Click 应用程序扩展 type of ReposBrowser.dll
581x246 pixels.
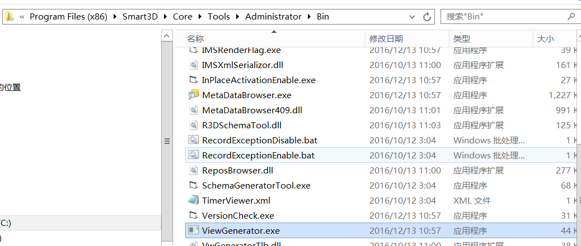click(479, 170)
